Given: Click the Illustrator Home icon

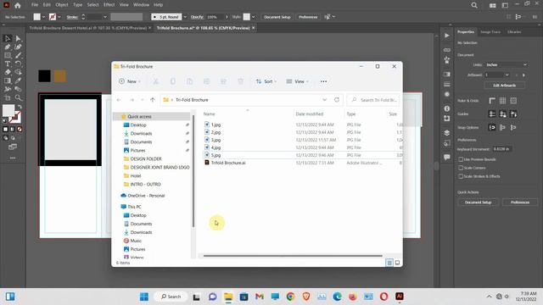Looking at the screenshot, I should pos(17,5).
